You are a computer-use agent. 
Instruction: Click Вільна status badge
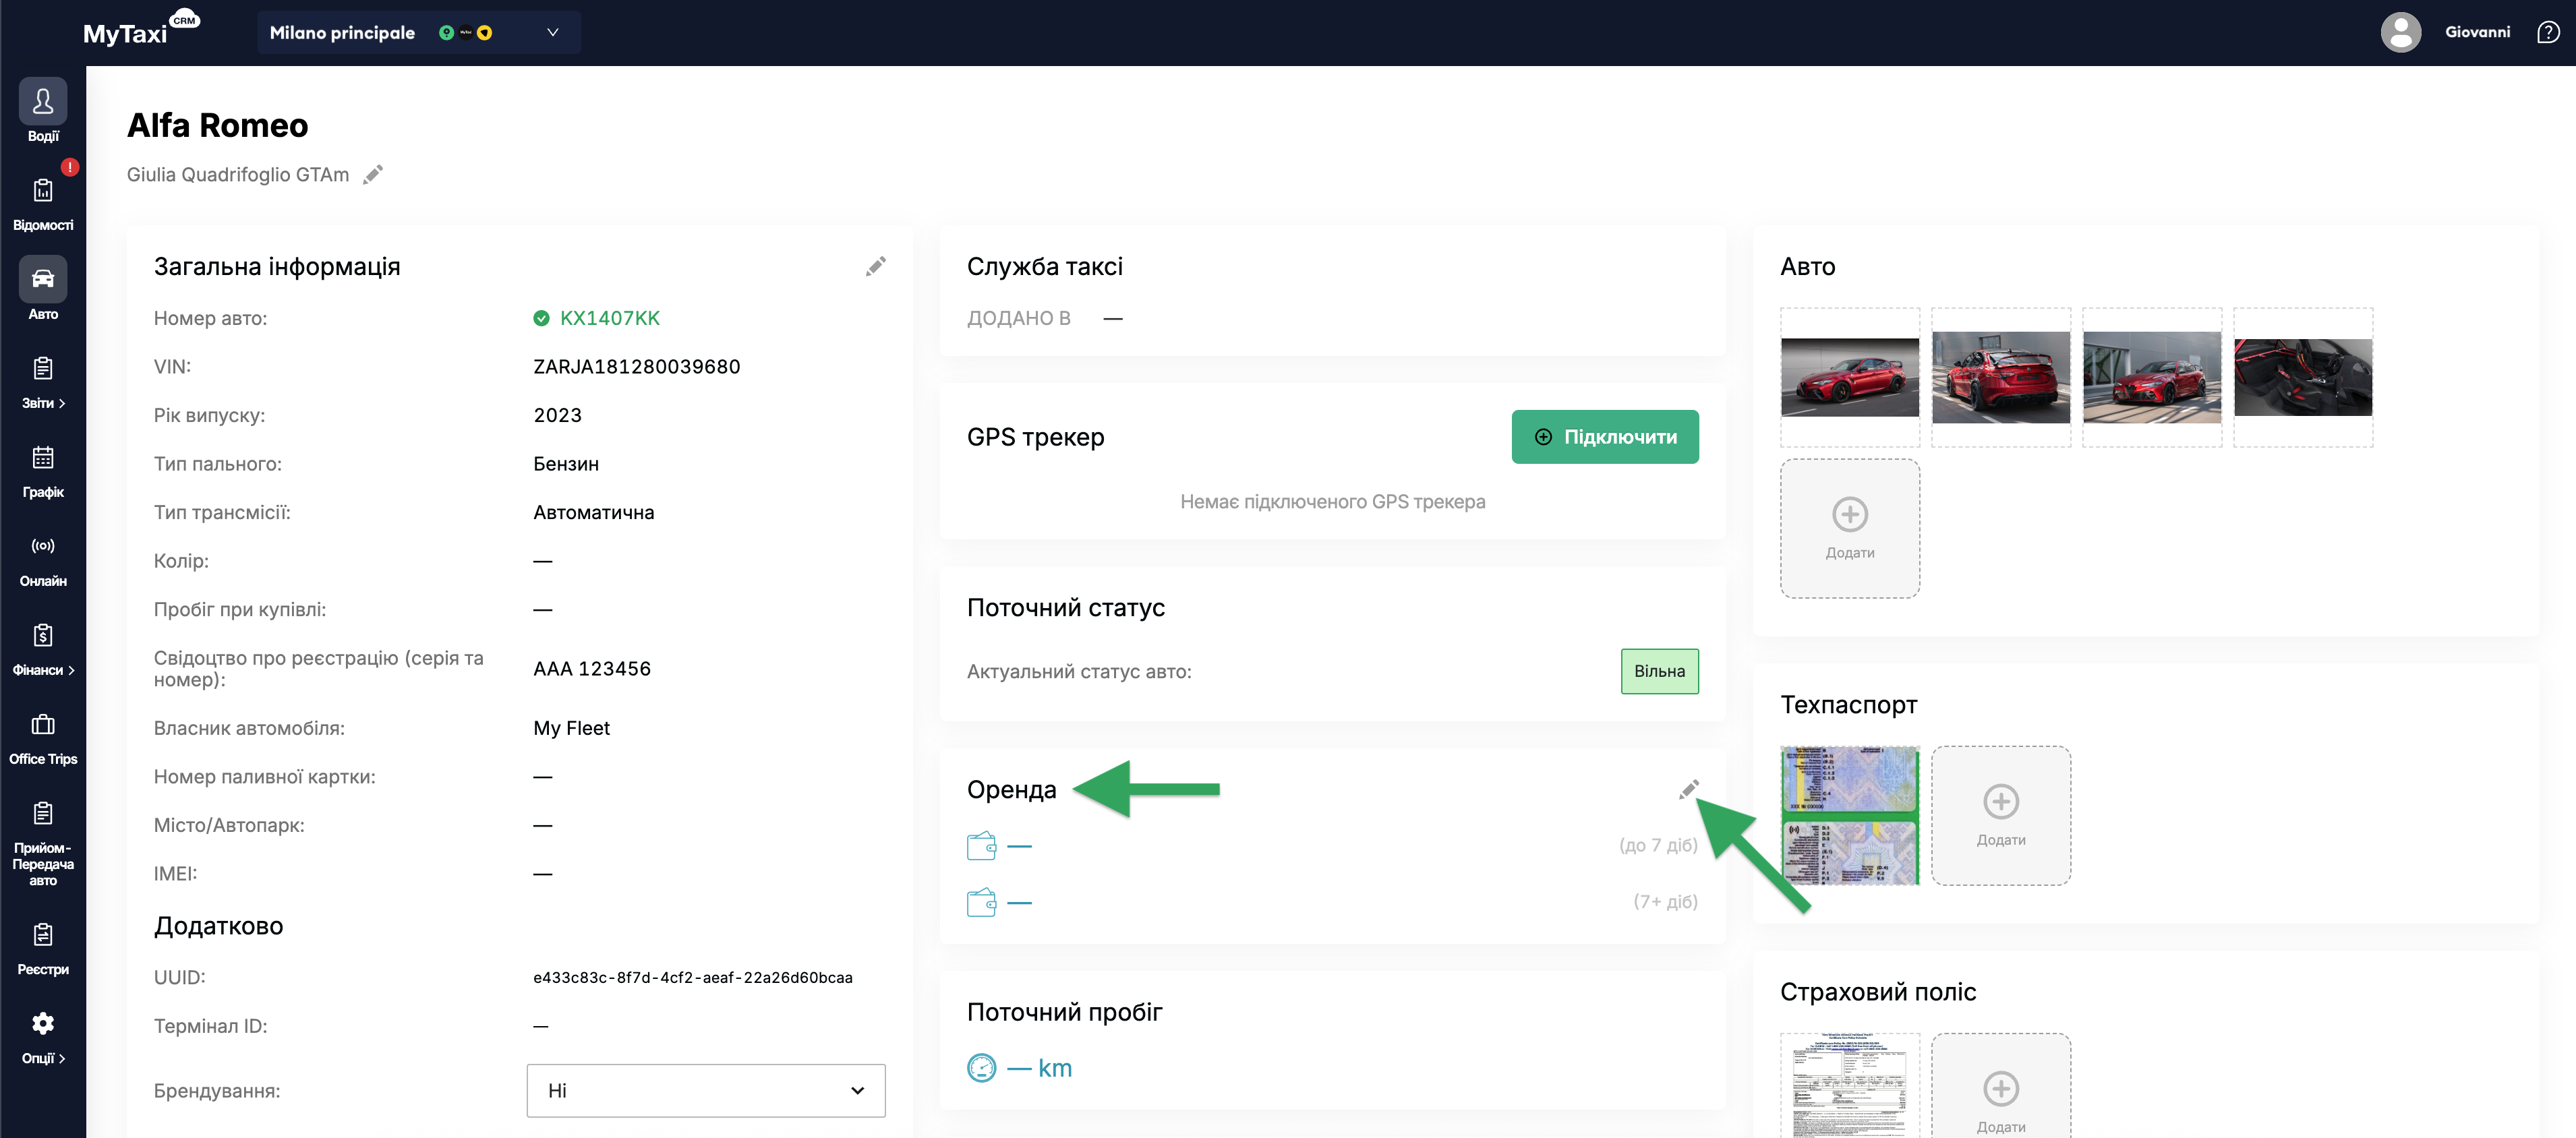point(1659,671)
